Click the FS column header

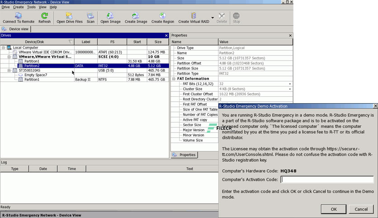(112, 42)
